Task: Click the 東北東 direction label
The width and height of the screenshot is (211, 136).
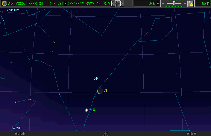Action: (x=20, y=134)
